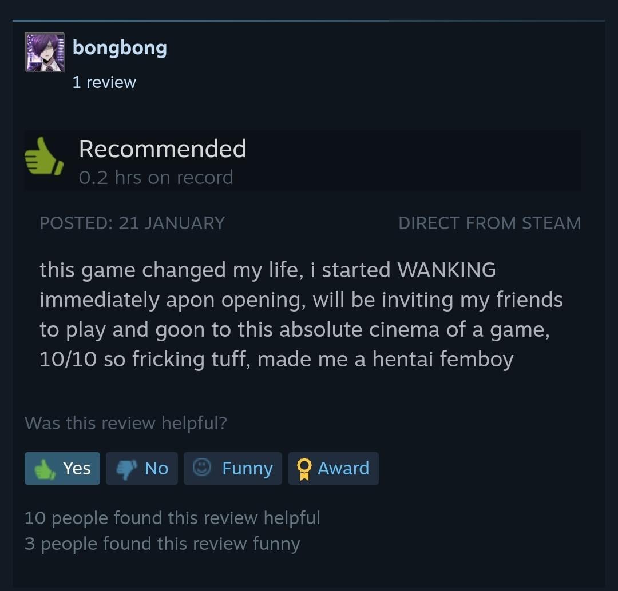Open the '1 review' link
This screenshot has height=591, width=618.
(104, 82)
